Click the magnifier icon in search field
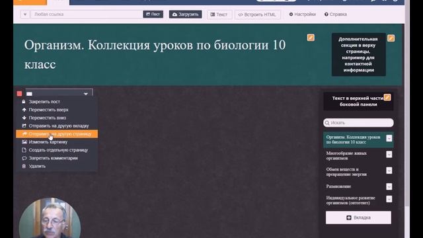 (x=327, y=123)
